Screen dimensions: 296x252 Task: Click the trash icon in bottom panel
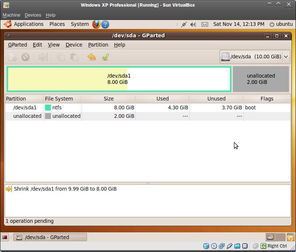[291, 237]
